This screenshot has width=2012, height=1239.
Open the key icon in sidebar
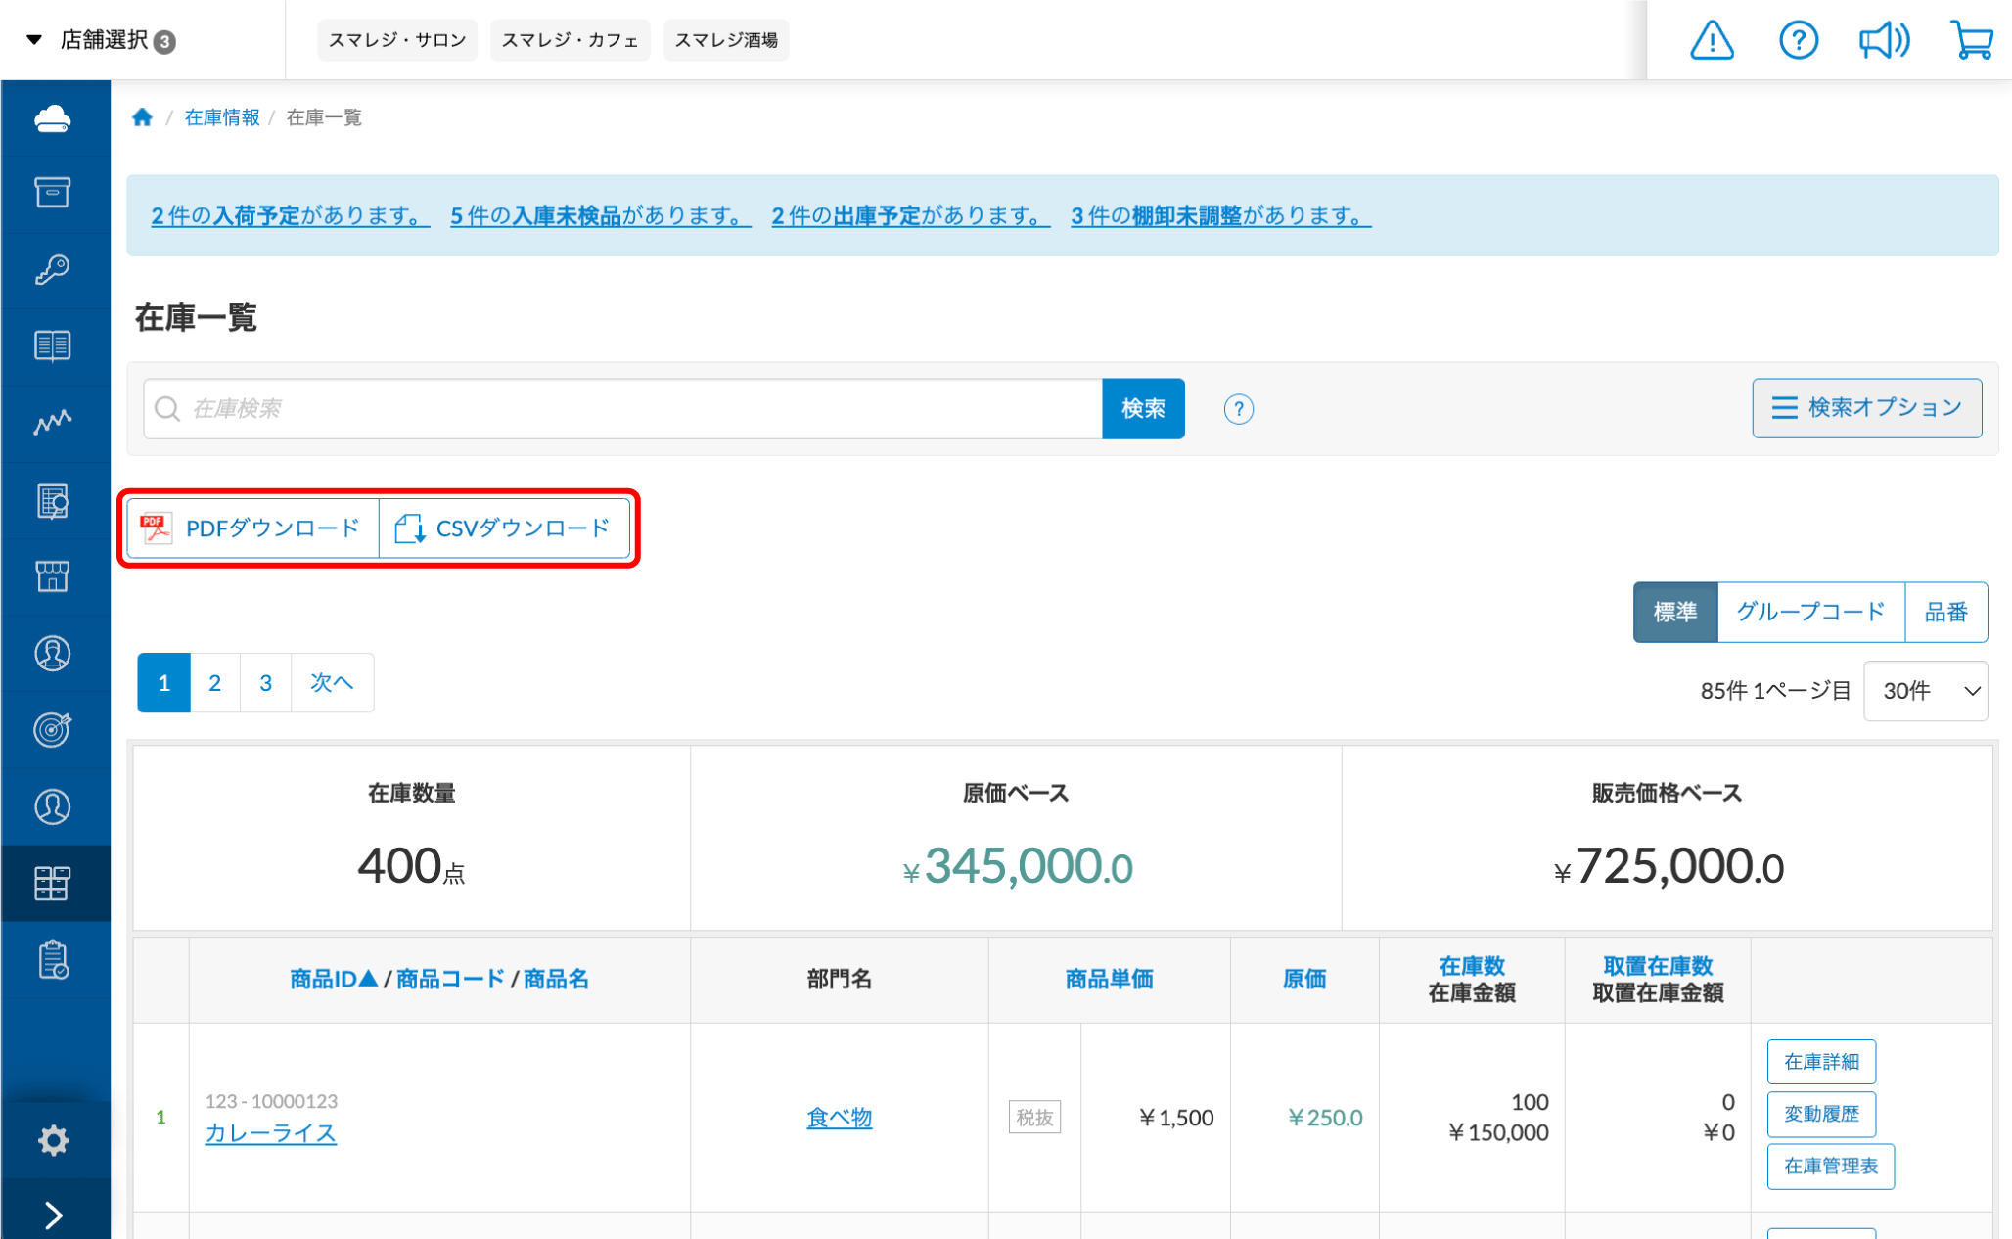(53, 269)
